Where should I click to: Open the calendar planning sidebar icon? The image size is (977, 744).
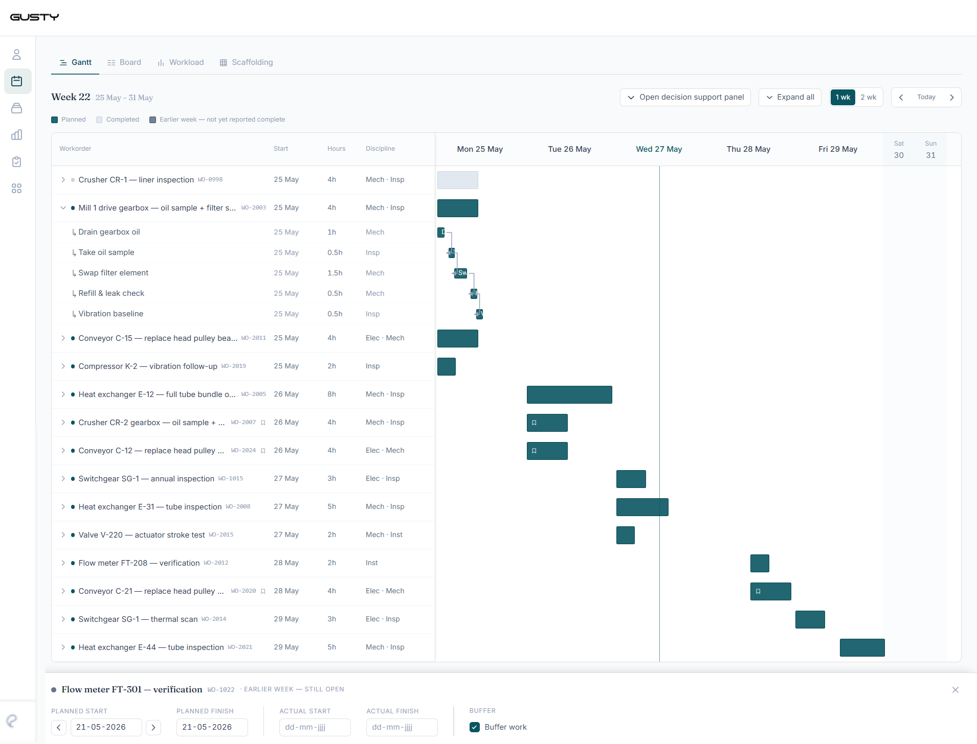(x=17, y=81)
